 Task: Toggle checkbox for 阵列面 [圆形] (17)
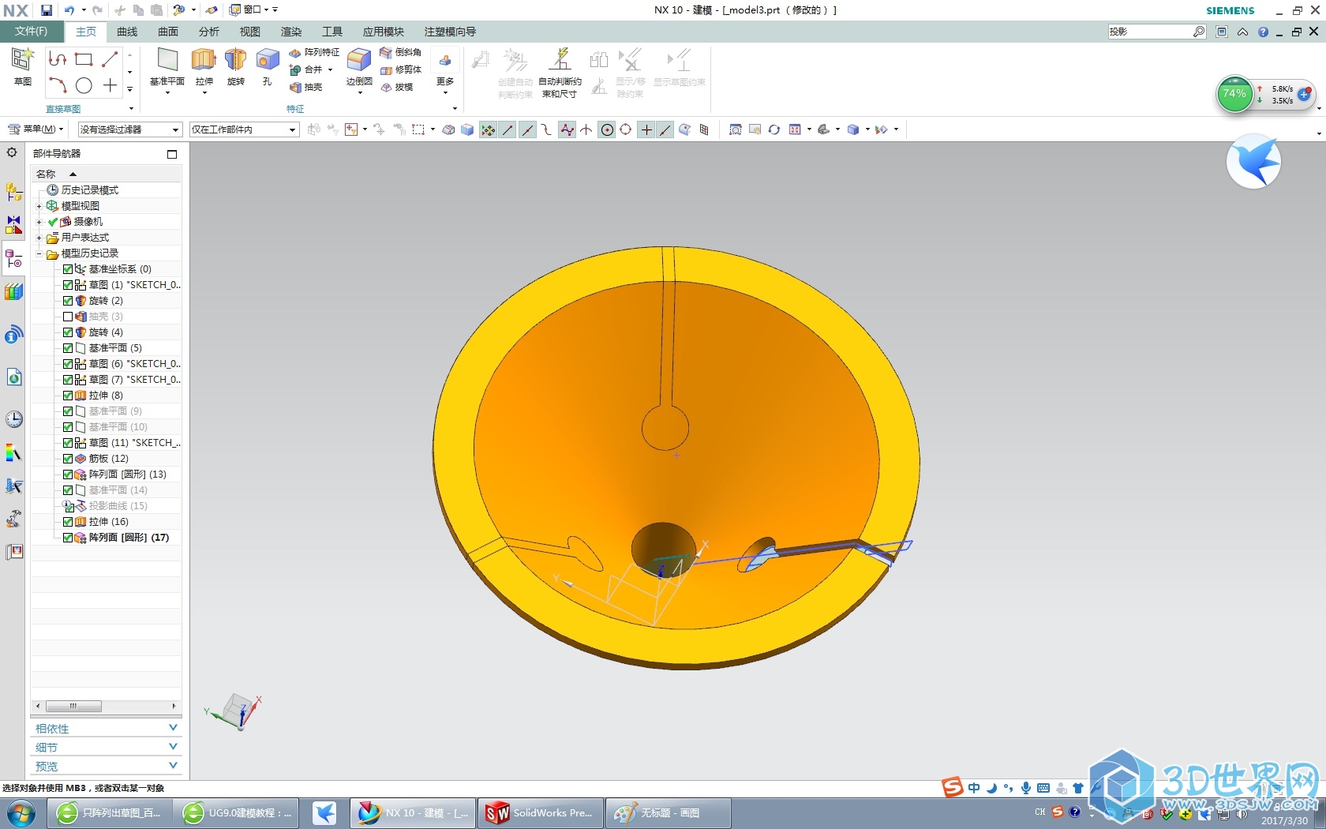[x=68, y=538]
